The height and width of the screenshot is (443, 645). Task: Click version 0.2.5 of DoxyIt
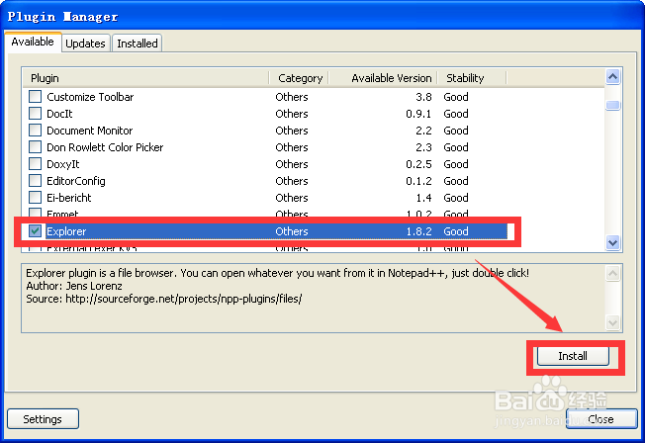pyautogui.click(x=418, y=164)
